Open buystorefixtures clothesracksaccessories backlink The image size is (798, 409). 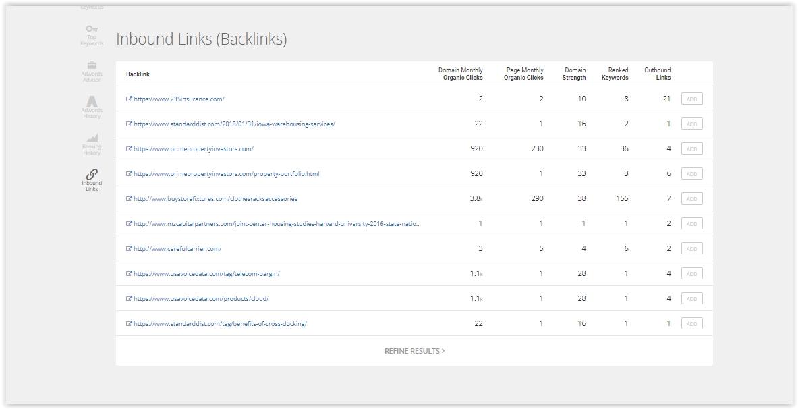[215, 198]
